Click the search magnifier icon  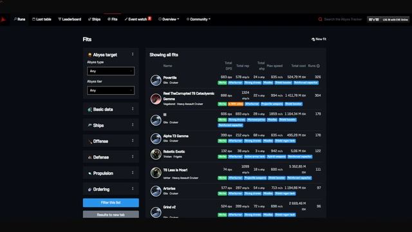[x=320, y=19]
